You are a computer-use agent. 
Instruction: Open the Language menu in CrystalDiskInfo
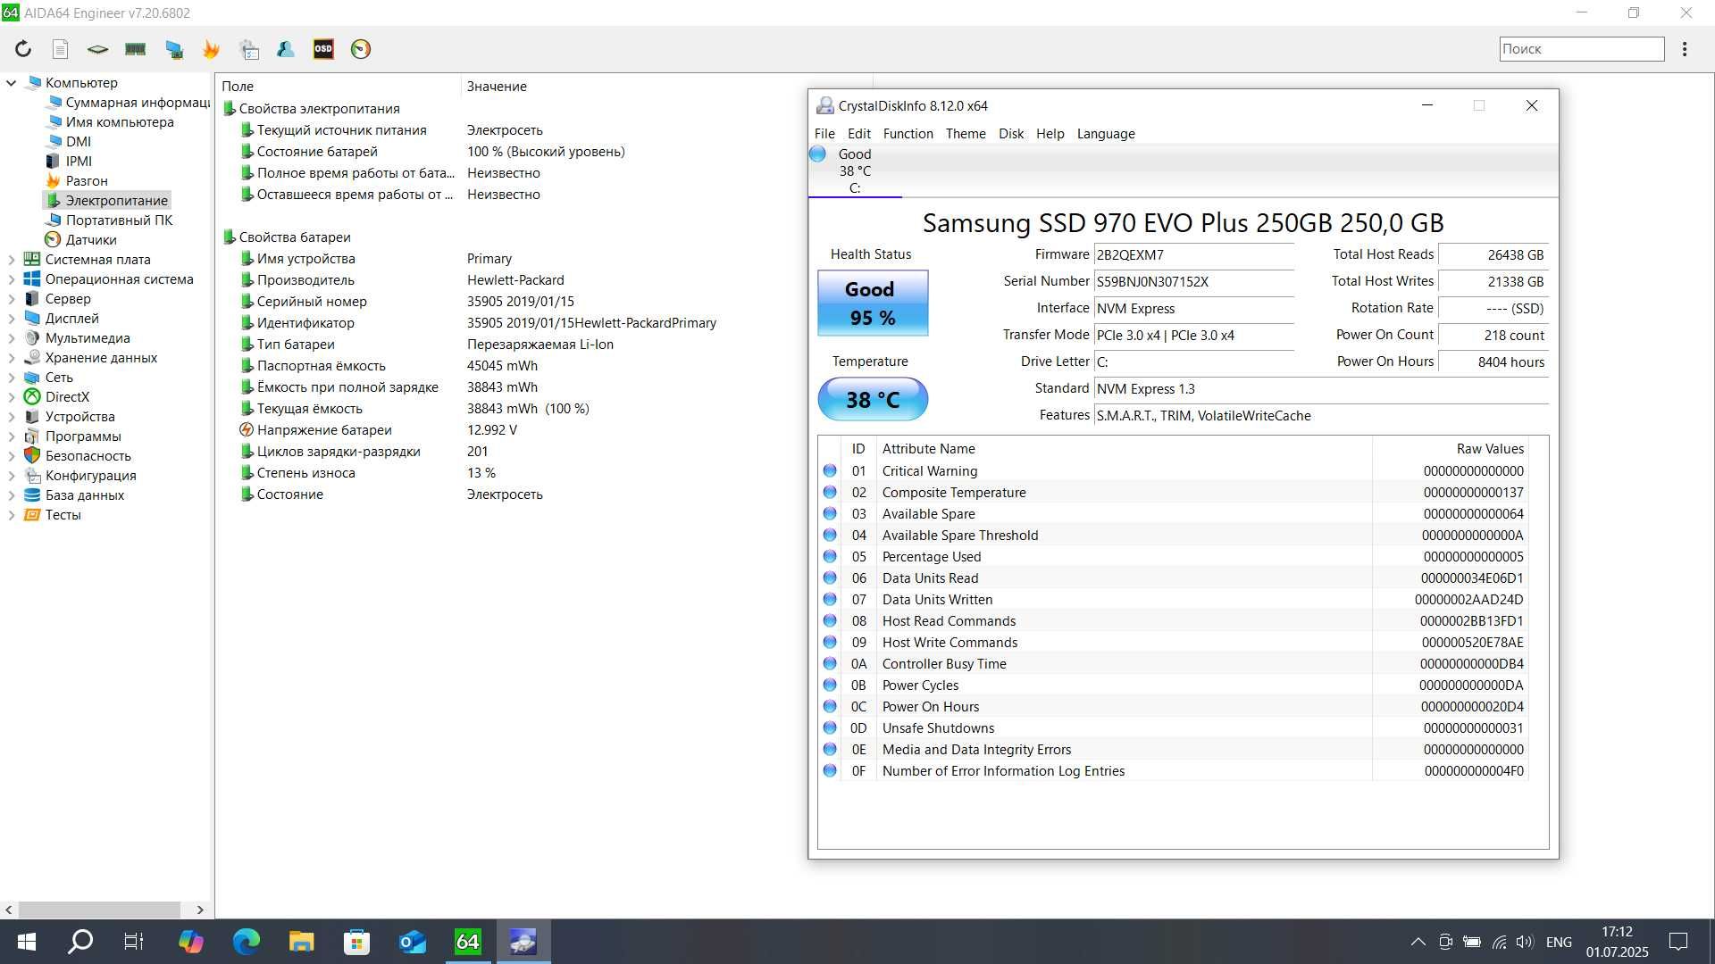point(1106,134)
